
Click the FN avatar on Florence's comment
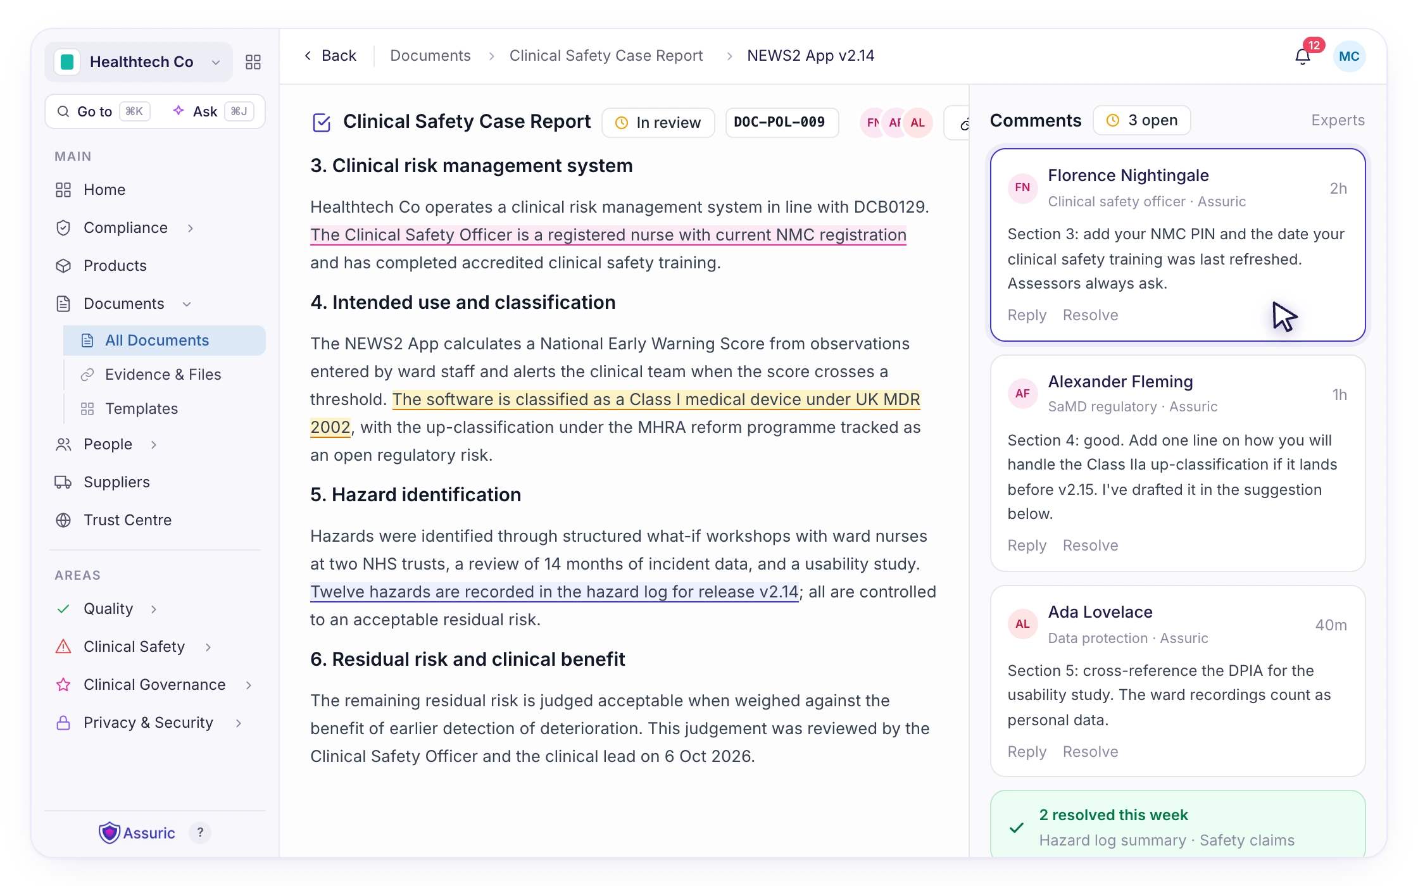[1022, 188]
